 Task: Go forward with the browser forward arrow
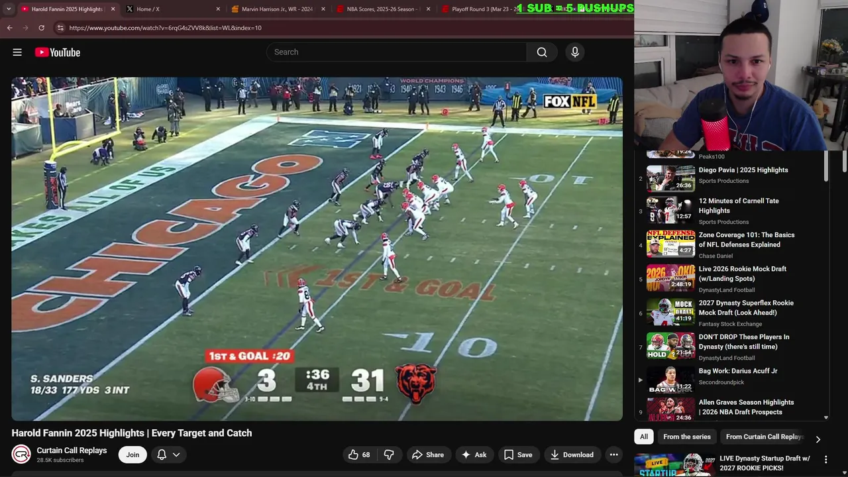tap(25, 28)
